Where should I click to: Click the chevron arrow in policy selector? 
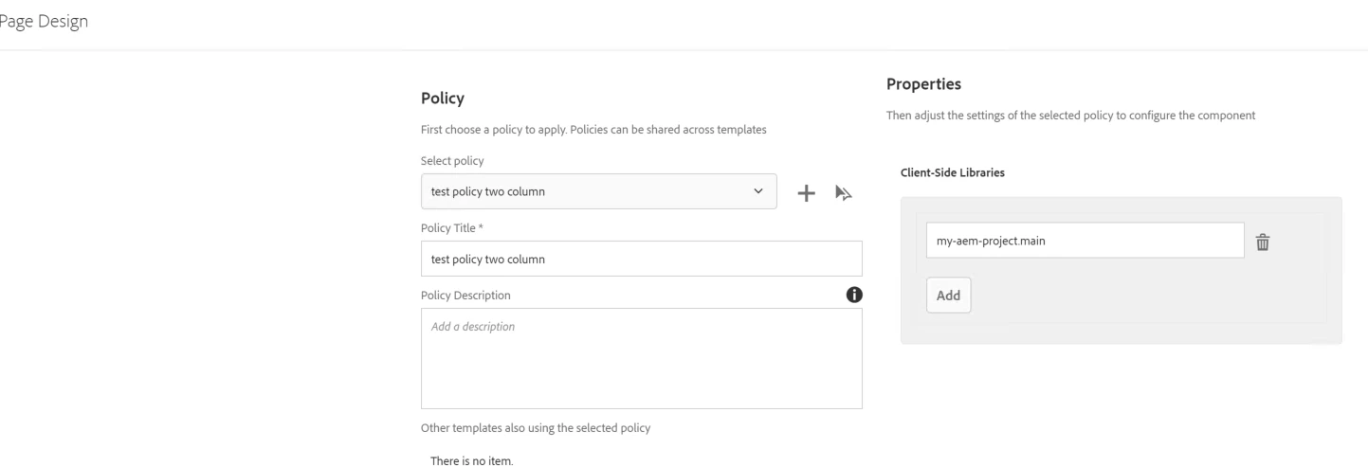(x=757, y=191)
